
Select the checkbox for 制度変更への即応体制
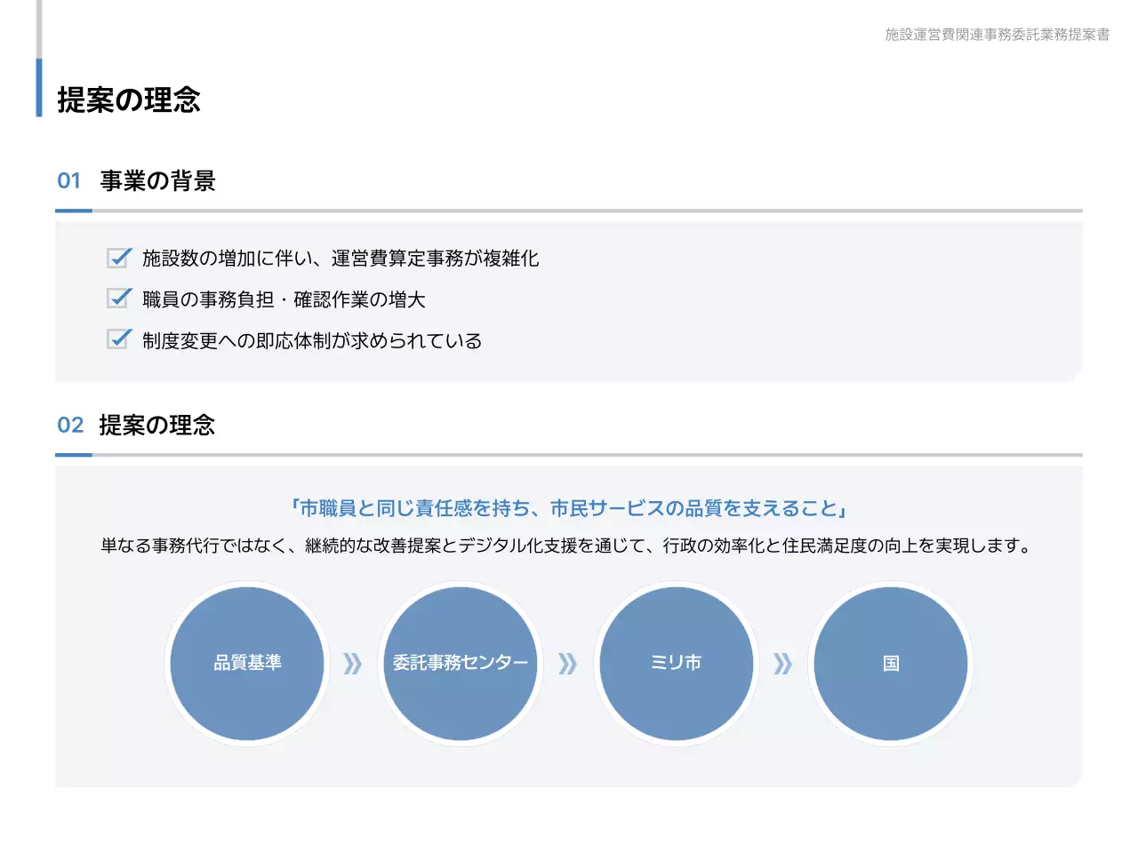coord(119,339)
